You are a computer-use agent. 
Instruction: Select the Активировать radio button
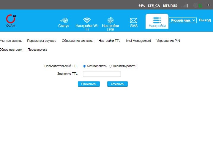(x=84, y=66)
